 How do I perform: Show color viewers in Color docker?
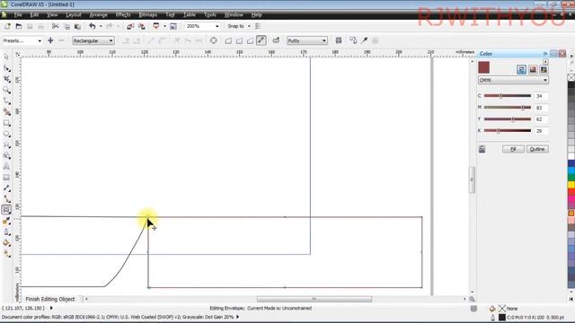533,70
